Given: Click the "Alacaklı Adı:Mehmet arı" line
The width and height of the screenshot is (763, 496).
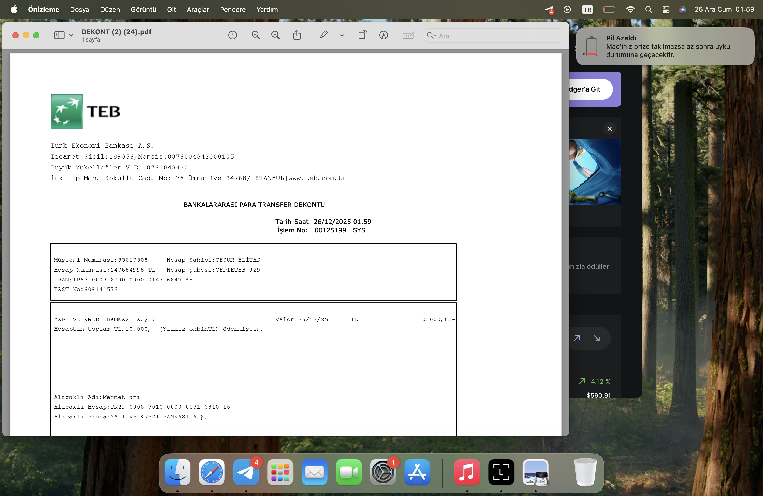Looking at the screenshot, I should 97,397.
